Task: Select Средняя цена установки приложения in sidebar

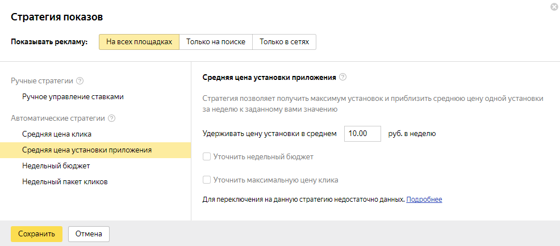Action: (87, 150)
